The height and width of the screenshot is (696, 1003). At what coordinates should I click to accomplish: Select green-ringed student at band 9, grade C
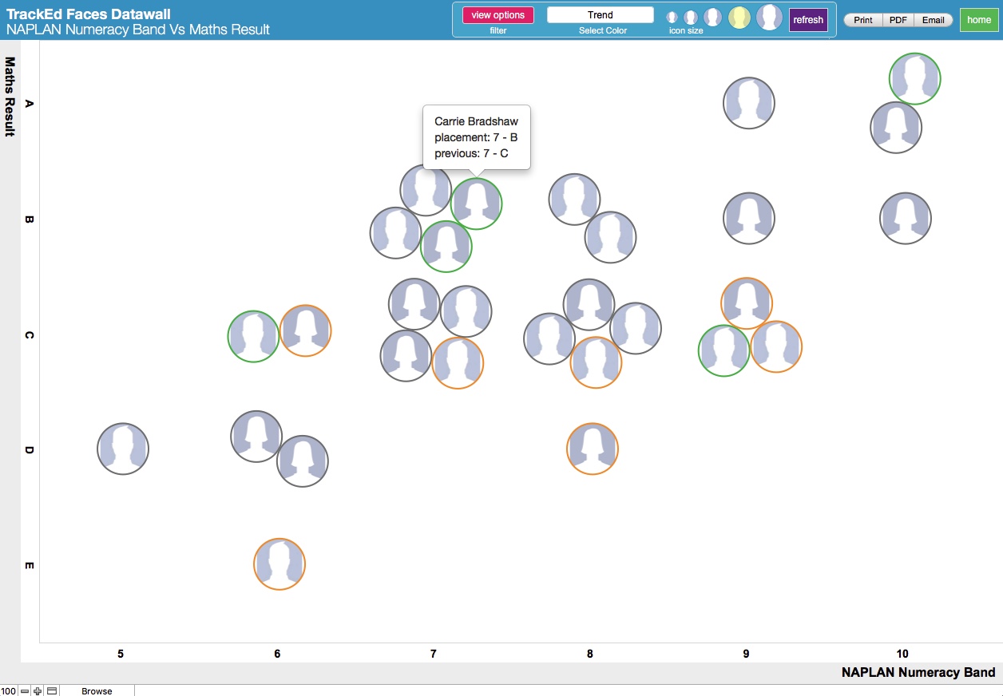[724, 351]
